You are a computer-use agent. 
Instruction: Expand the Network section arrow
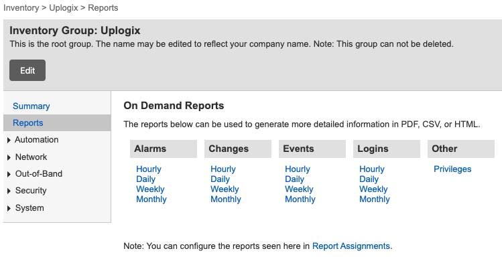click(9, 157)
